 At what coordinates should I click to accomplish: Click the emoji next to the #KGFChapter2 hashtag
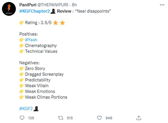[53, 11]
